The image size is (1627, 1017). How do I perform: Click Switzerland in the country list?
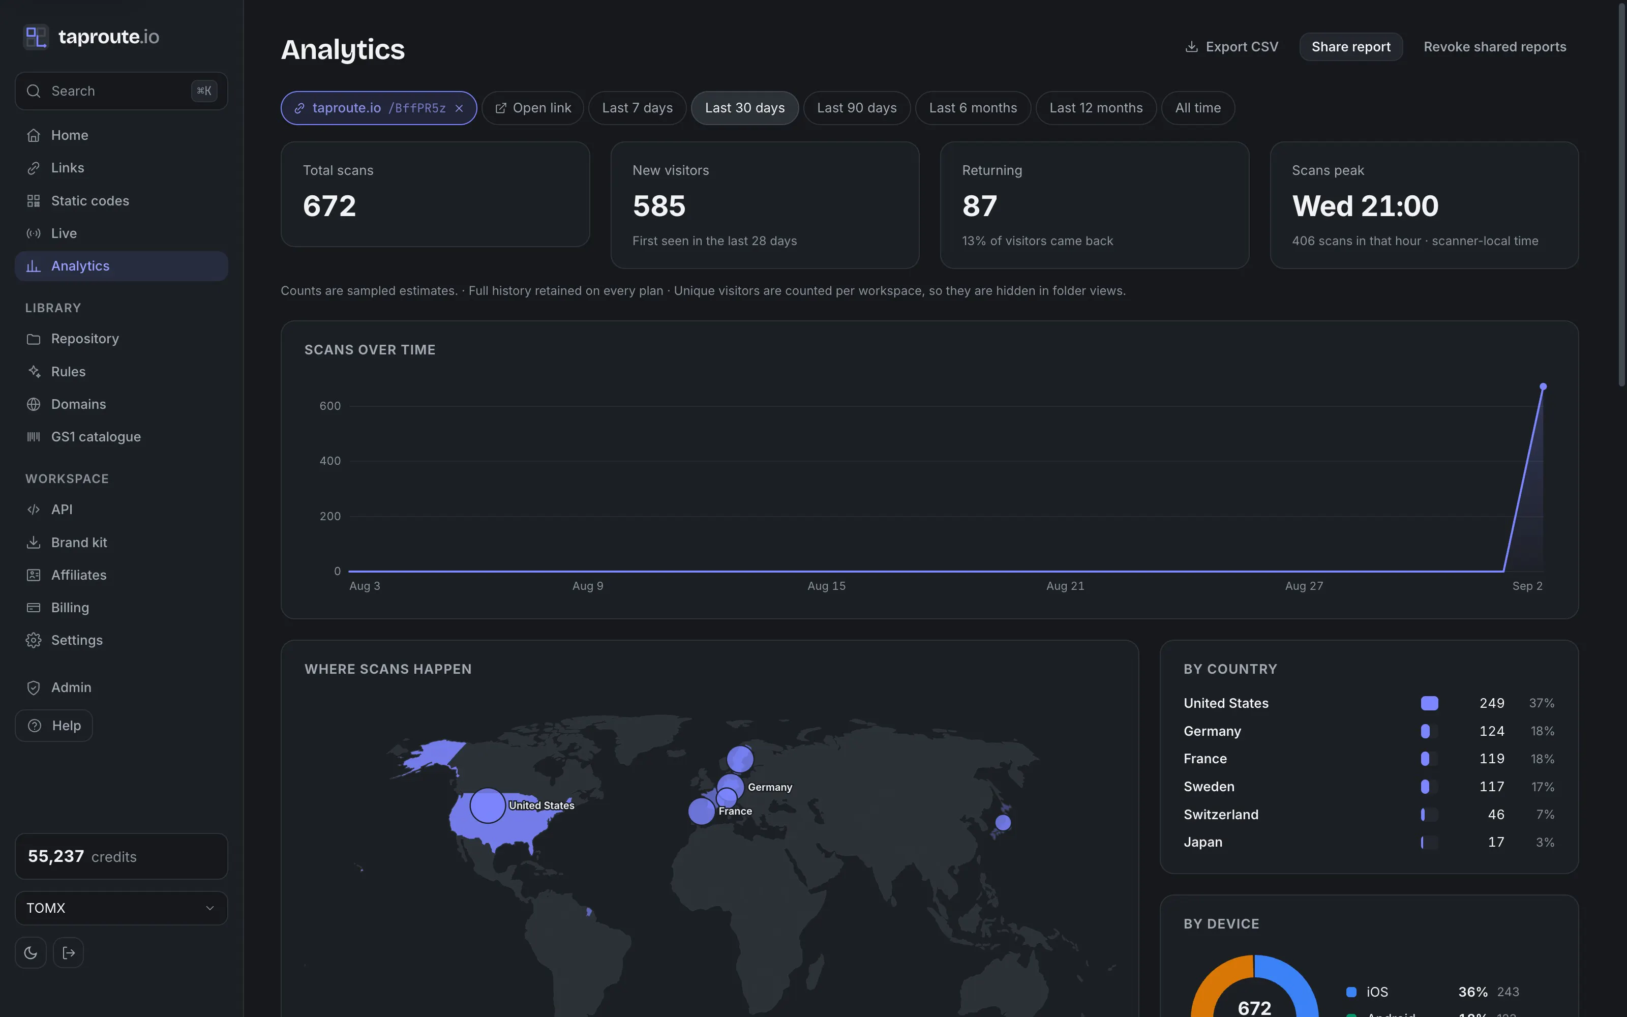tap(1369, 815)
